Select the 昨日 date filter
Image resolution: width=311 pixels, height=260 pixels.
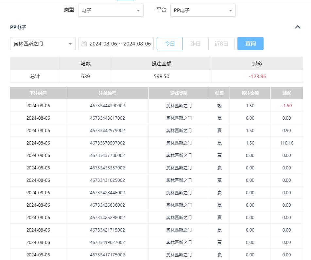click(195, 44)
